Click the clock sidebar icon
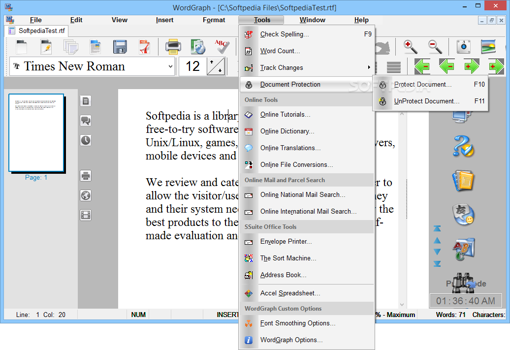The width and height of the screenshot is (510, 350). point(86,140)
